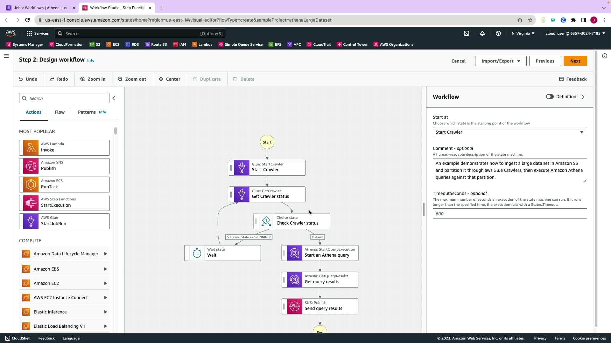
Task: Click the TimeoutSeconds input field
Action: [x=509, y=214]
